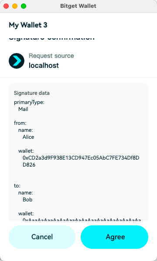The height and width of the screenshot is (261, 157).
Task: Close the Bitget Wallet window
Action: tap(6, 7)
